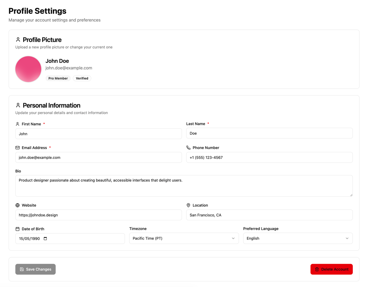Click the 'Profile Settings' page title
Screen dimensions: 366x287
coord(37,11)
